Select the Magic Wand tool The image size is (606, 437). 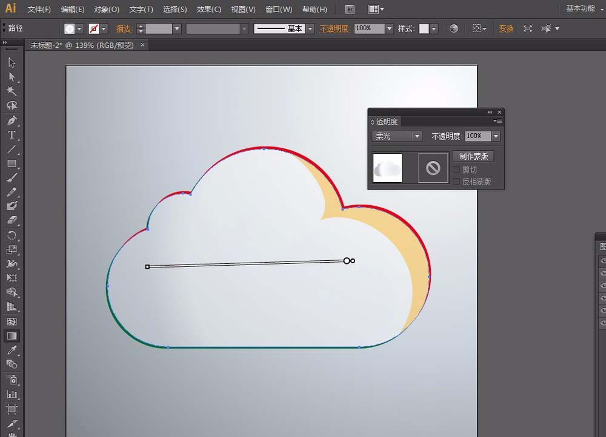(12, 91)
